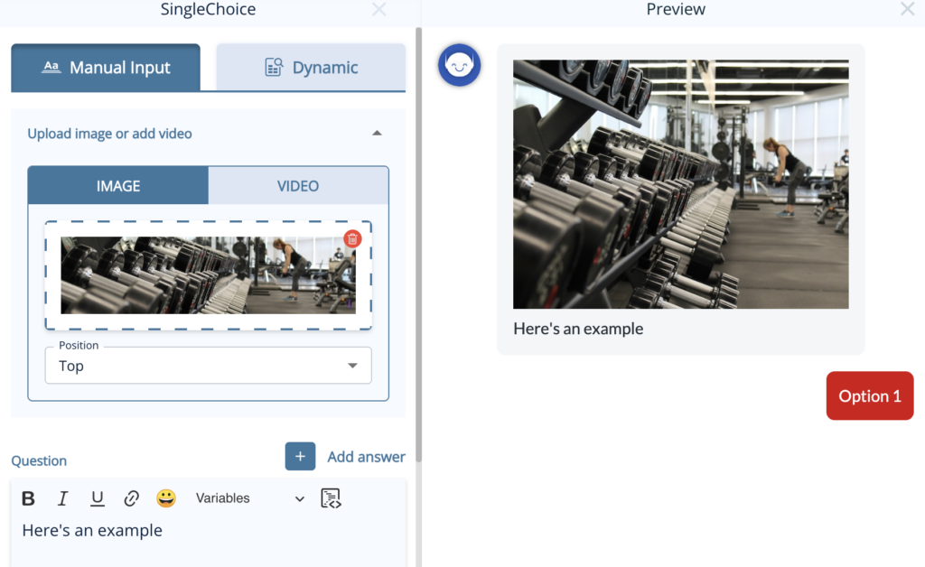Click the Add answer button

coord(366,456)
